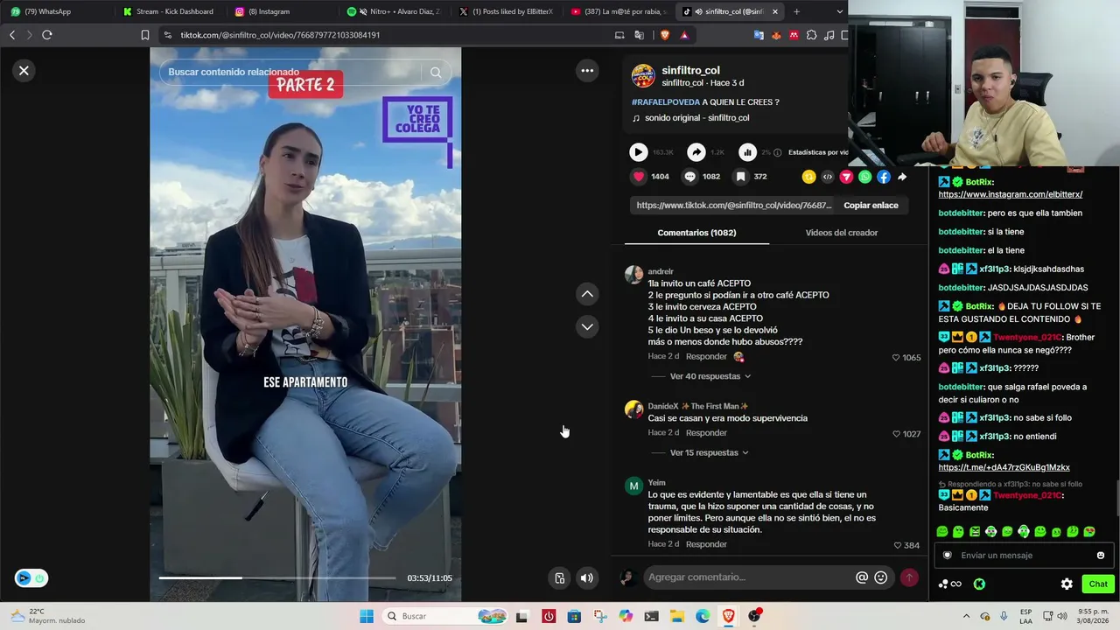
Task: Click the embed code icon
Action: point(828,177)
